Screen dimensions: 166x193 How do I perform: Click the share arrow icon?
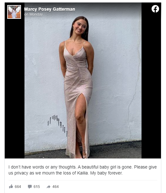pos(49,187)
